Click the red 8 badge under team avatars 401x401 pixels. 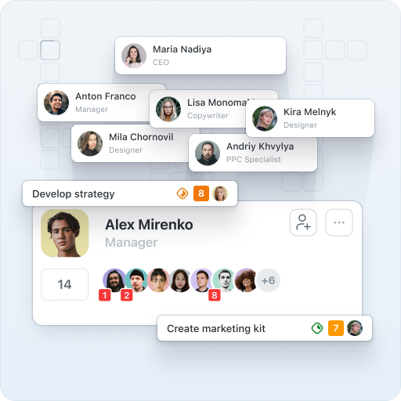pyautogui.click(x=215, y=295)
